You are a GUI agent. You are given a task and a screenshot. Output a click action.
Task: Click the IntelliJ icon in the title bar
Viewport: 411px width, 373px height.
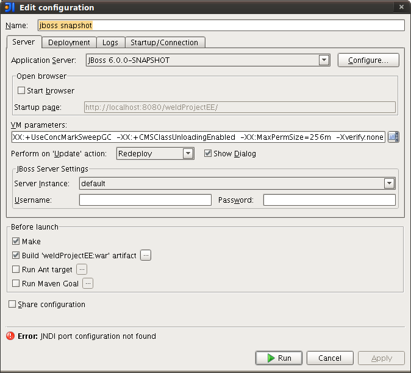pos(9,7)
